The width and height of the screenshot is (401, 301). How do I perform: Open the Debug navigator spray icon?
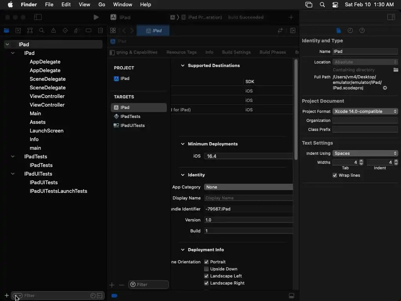click(x=77, y=31)
